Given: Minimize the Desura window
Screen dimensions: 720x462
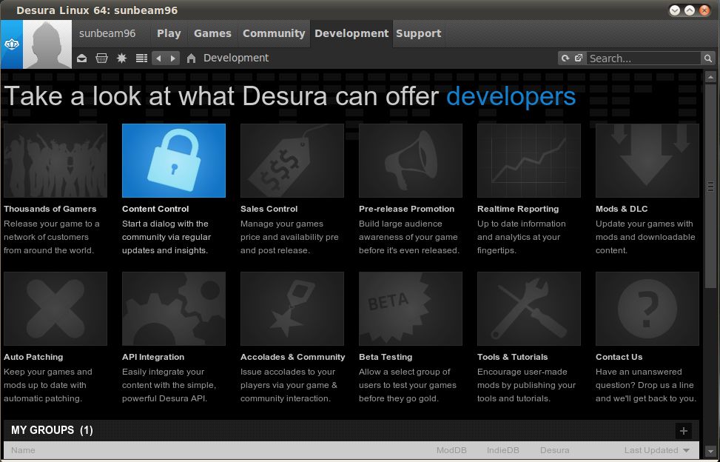Looking at the screenshot, I should pos(675,10).
